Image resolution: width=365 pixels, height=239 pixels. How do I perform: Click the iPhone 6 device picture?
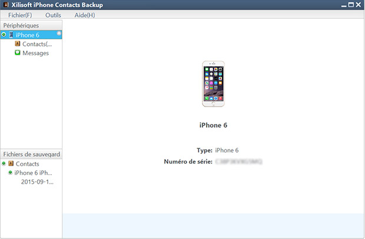pyautogui.click(x=214, y=84)
